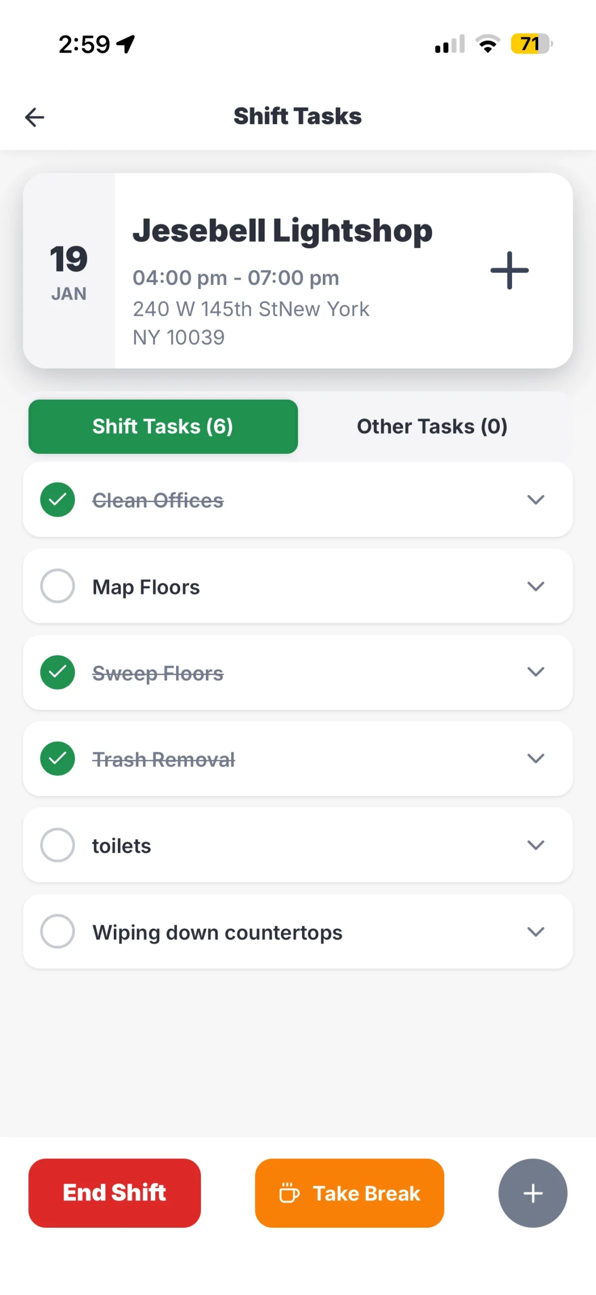Mark Wiping down countertops as done
This screenshot has width=596, height=1295.
[58, 931]
